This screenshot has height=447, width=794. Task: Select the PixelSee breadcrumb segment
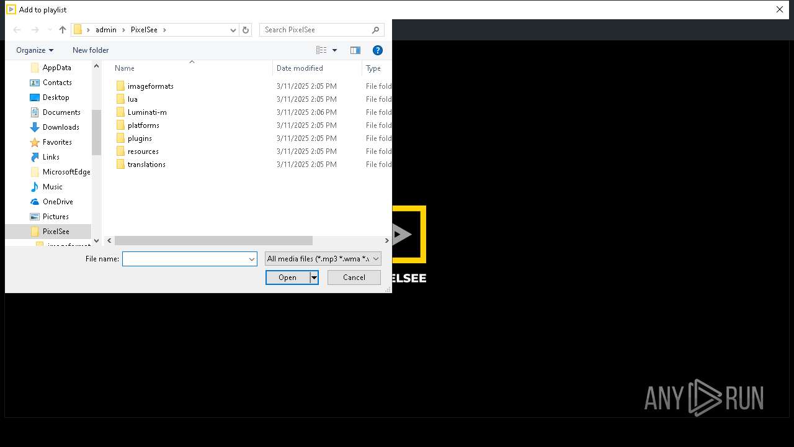pos(144,30)
